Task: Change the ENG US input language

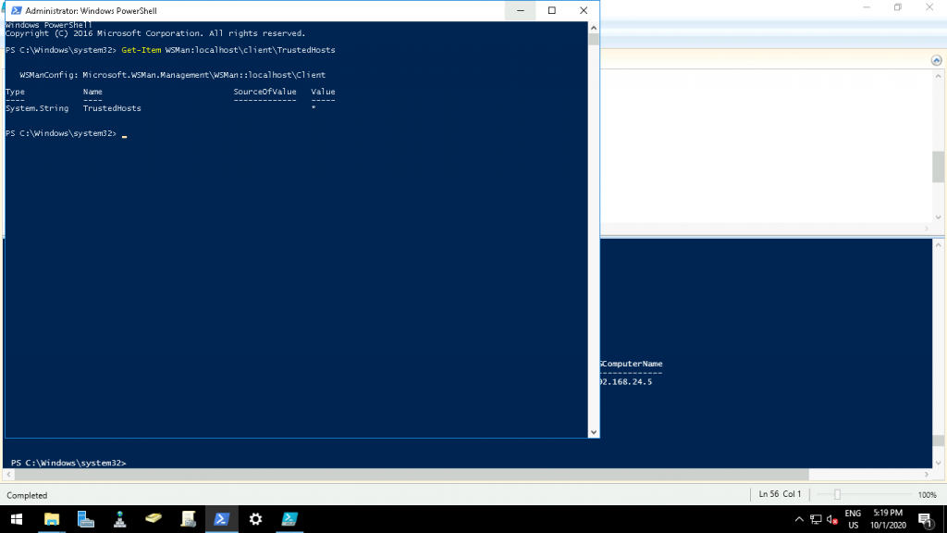Action: [x=853, y=519]
